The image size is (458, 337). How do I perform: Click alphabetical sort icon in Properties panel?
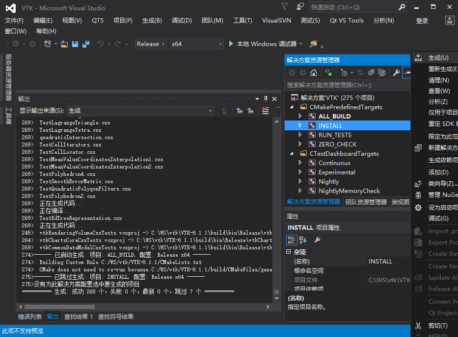tap(303, 240)
